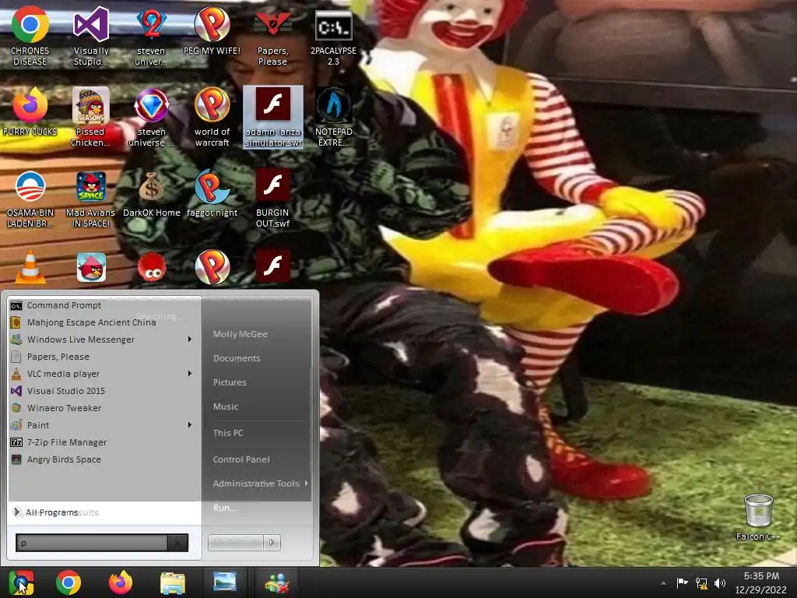Expand the Paint submenu arrow
Screen dimensions: 797x598
(190, 425)
